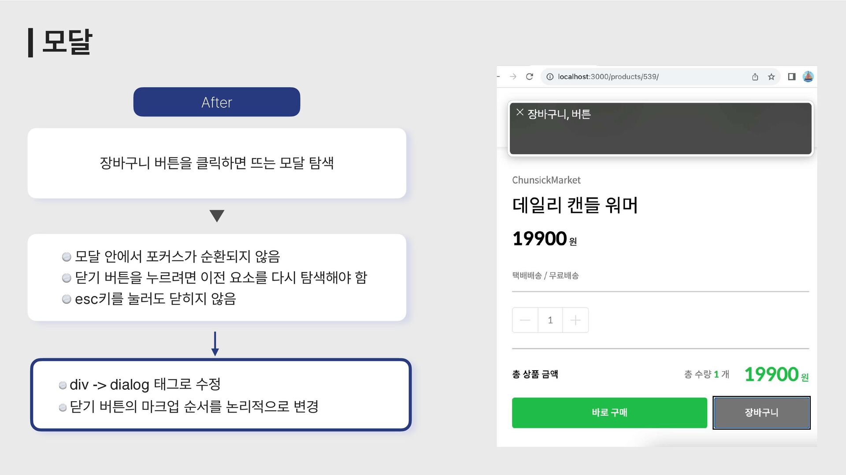Open the profile avatar menu

coord(808,77)
